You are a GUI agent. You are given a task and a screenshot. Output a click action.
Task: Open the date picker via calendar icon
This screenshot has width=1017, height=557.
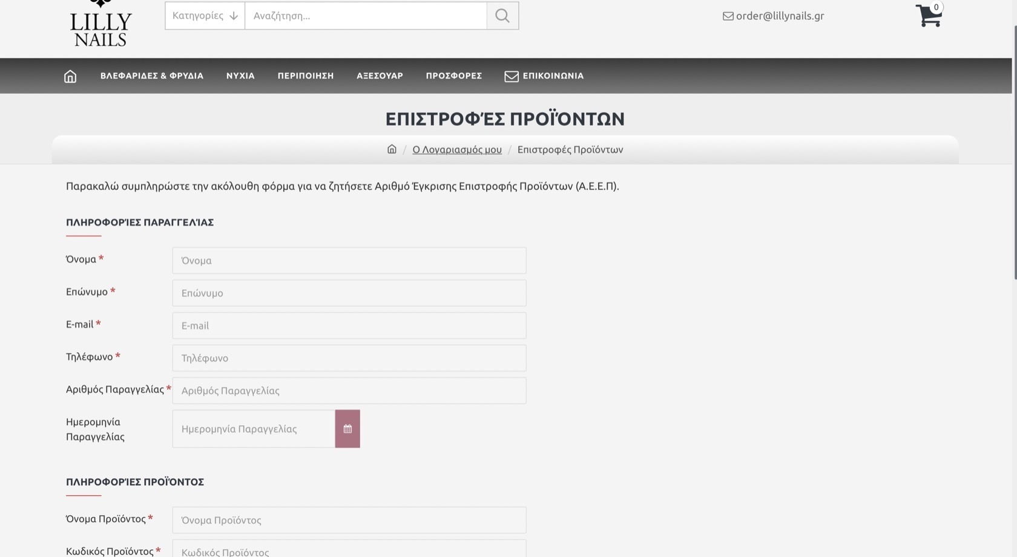[x=347, y=428]
